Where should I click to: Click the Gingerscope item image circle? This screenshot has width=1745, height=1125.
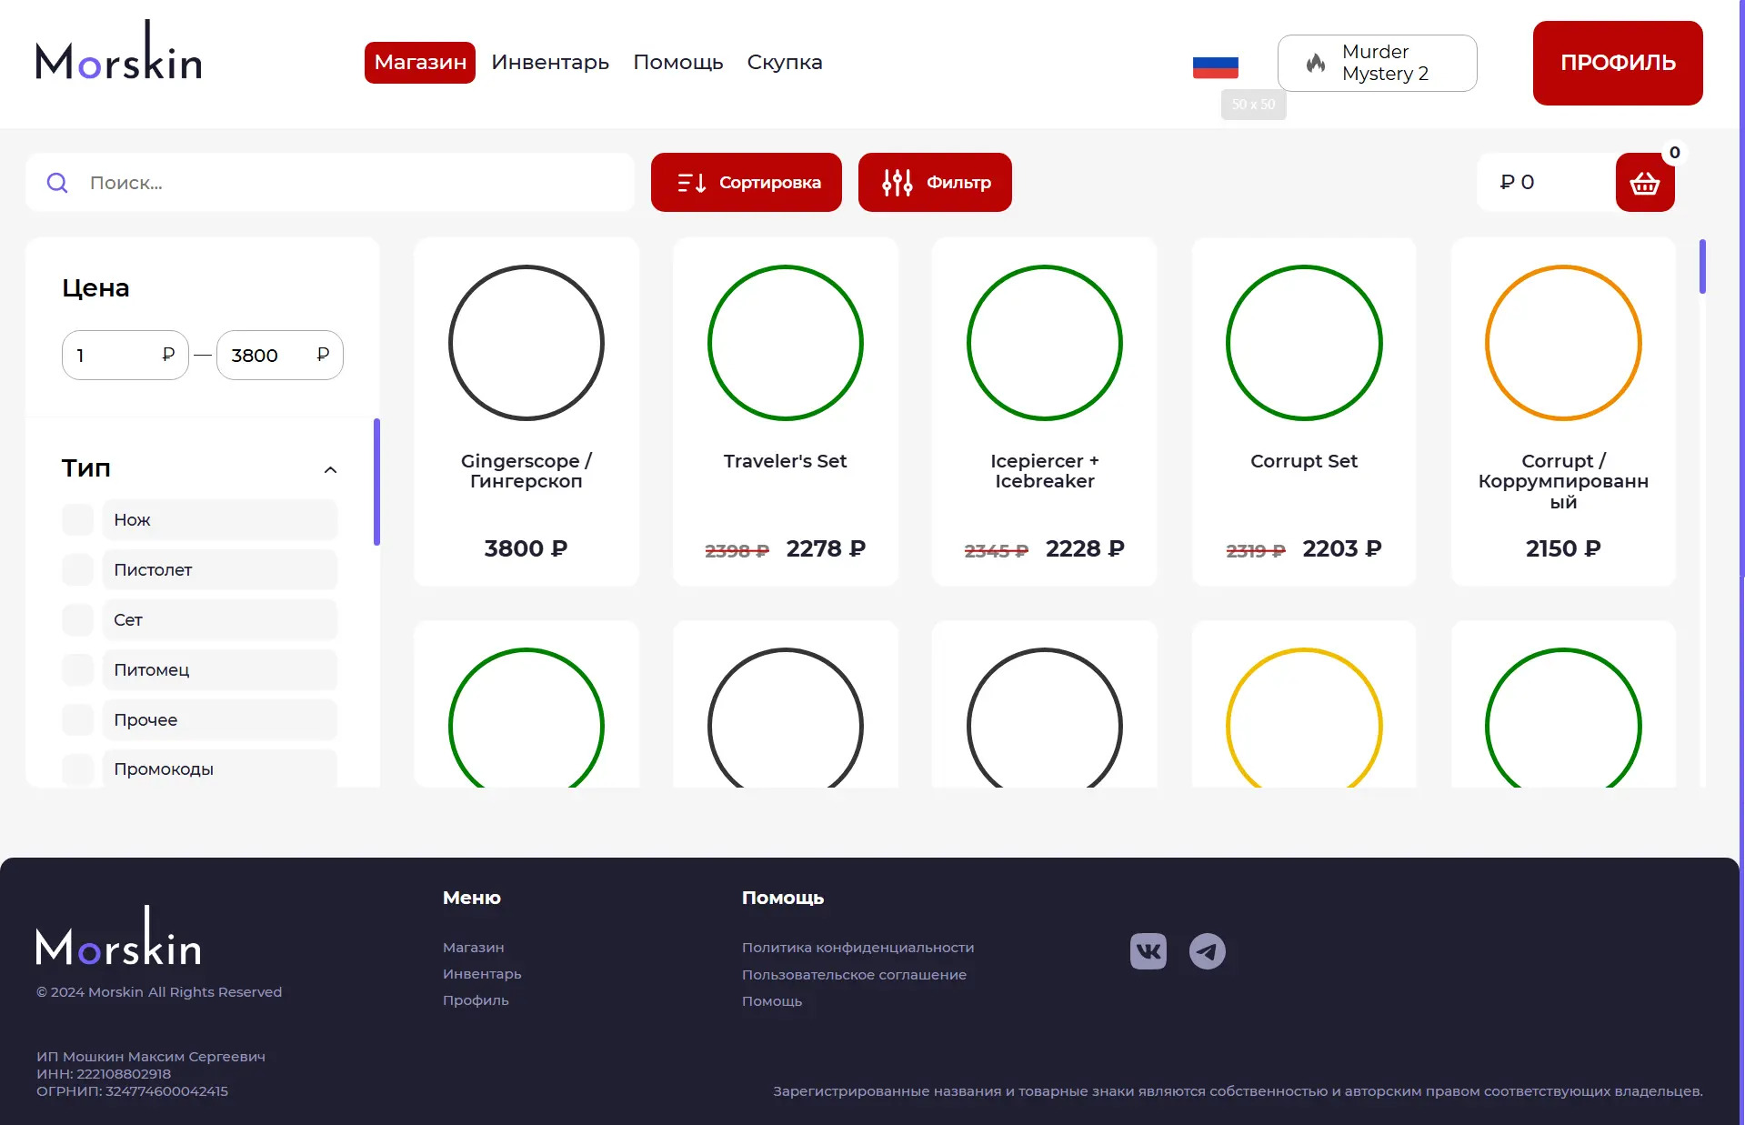[x=526, y=343]
